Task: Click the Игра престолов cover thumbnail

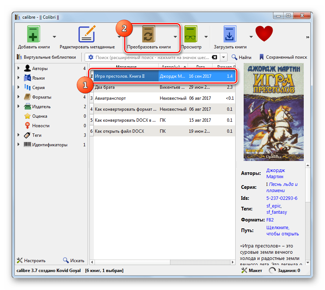Action: coord(273,112)
